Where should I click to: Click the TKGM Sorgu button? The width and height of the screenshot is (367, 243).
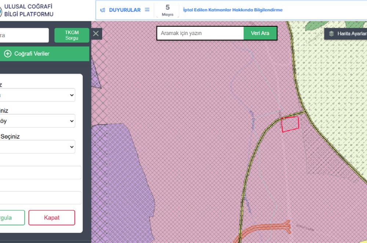[72, 35]
